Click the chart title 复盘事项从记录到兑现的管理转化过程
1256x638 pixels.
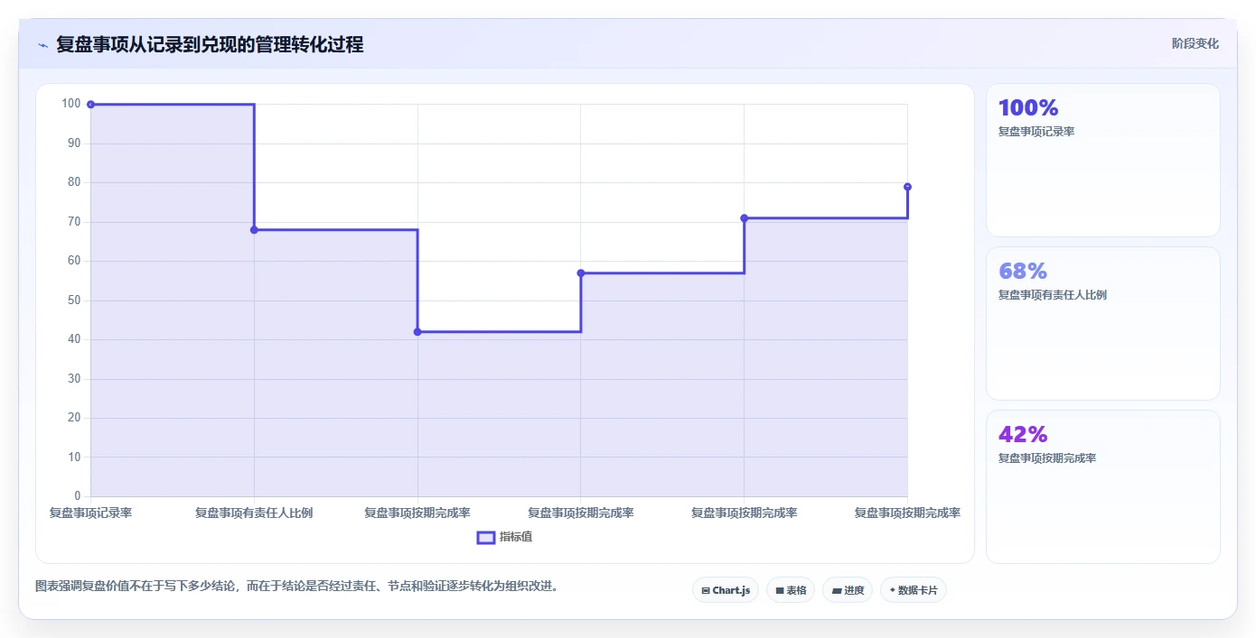[x=210, y=44]
